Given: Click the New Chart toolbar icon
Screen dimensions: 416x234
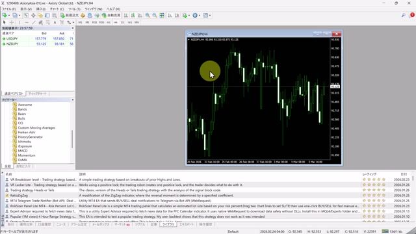Looking at the screenshot, I should [x=5, y=16].
